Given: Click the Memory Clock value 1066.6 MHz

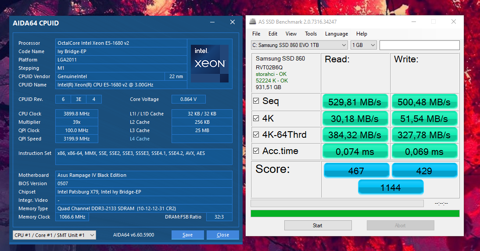Looking at the screenshot, I should 72,217.
